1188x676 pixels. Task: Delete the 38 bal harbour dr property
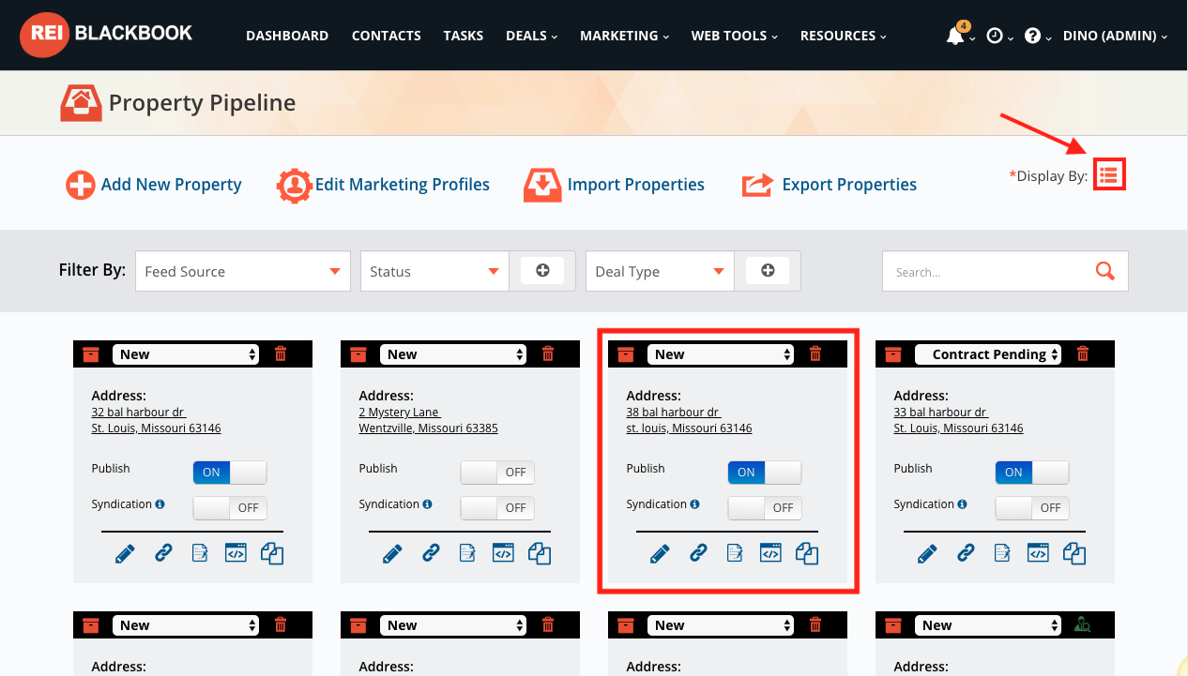point(815,353)
